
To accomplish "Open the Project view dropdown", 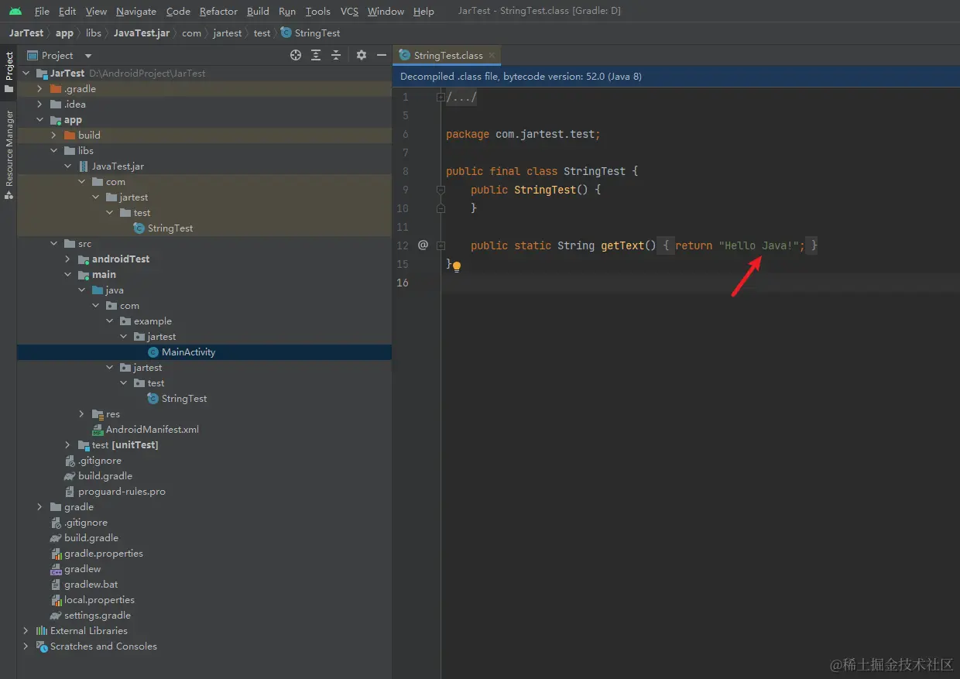I will click(x=87, y=56).
